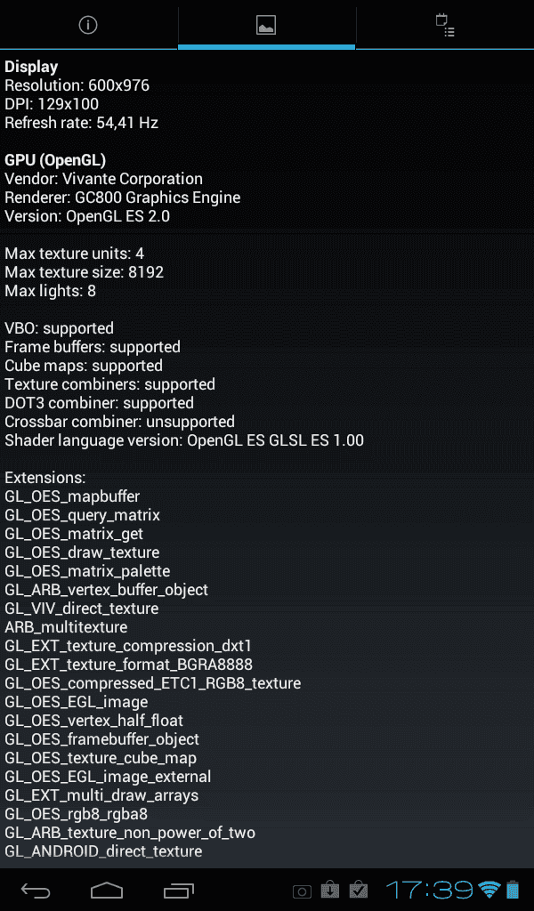Select the GL_VIV_direct_texture extension entry

[x=81, y=609]
